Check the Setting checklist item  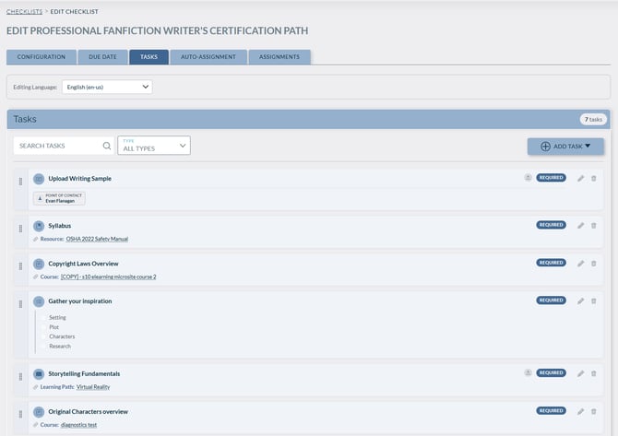[43, 317]
